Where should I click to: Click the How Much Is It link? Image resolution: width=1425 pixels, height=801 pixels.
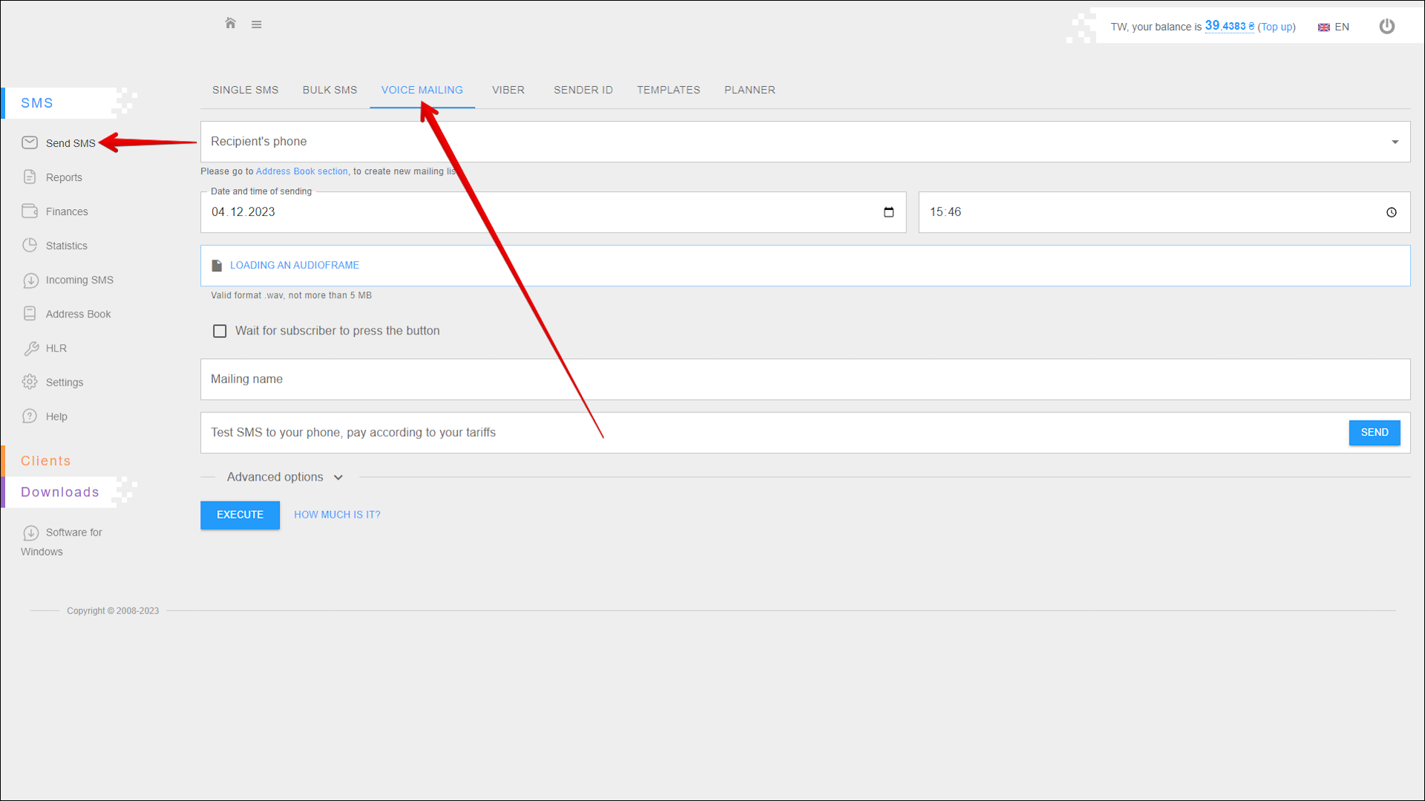click(337, 515)
